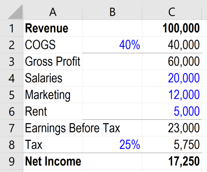Click the 100,000 revenue value cell
The image size is (207, 172).
coord(172,28)
